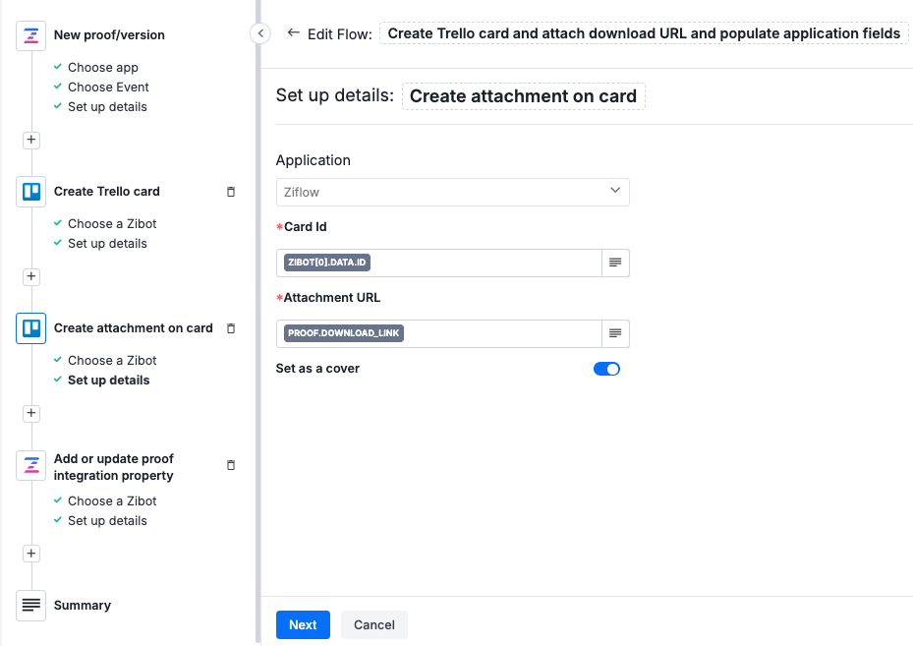The width and height of the screenshot is (913, 646).
Task: Click inside the Attachment URL input field
Action: pos(439,333)
